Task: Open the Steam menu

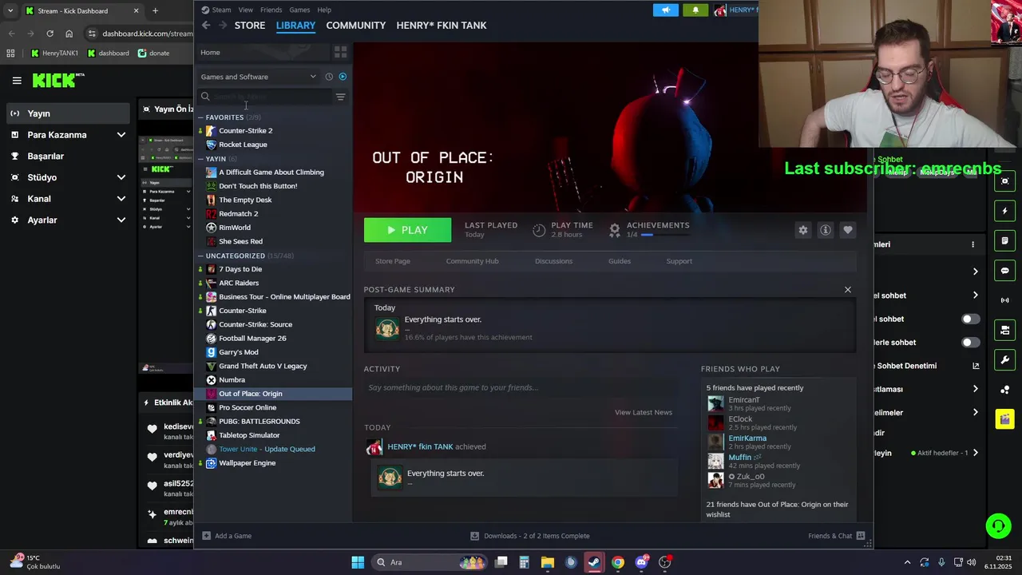Action: (221, 10)
